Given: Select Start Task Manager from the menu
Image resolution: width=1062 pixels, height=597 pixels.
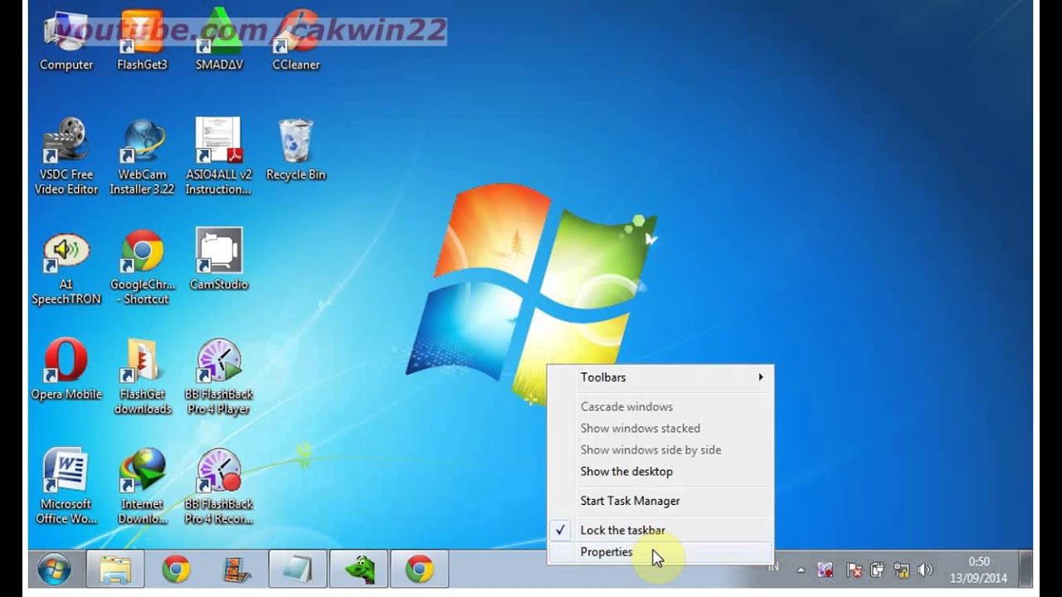Looking at the screenshot, I should 629,501.
